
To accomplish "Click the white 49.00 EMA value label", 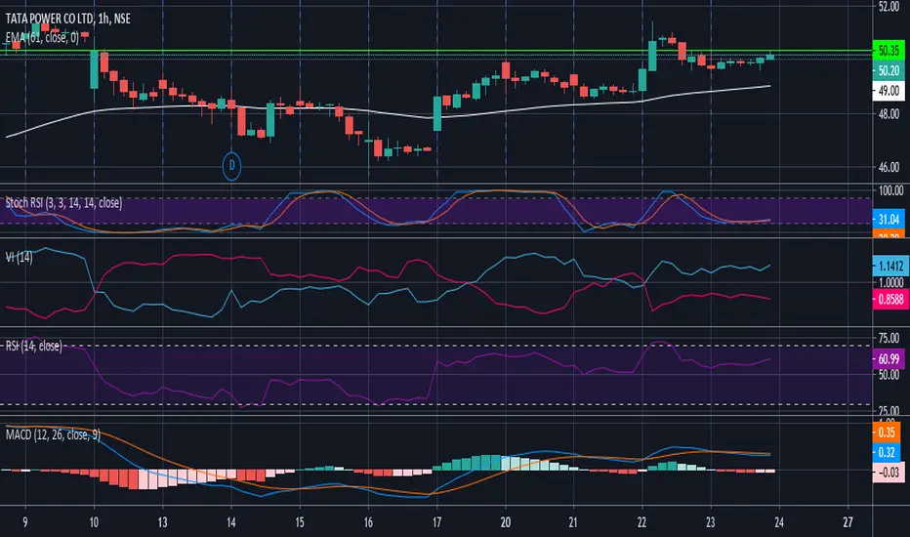I will click(889, 91).
